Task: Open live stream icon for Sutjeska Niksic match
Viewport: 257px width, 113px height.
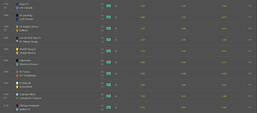Action: tap(5, 98)
